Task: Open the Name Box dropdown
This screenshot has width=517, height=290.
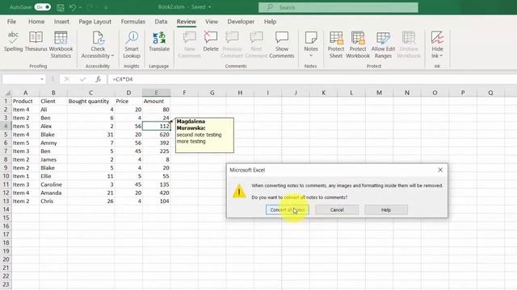Action: click(42, 79)
